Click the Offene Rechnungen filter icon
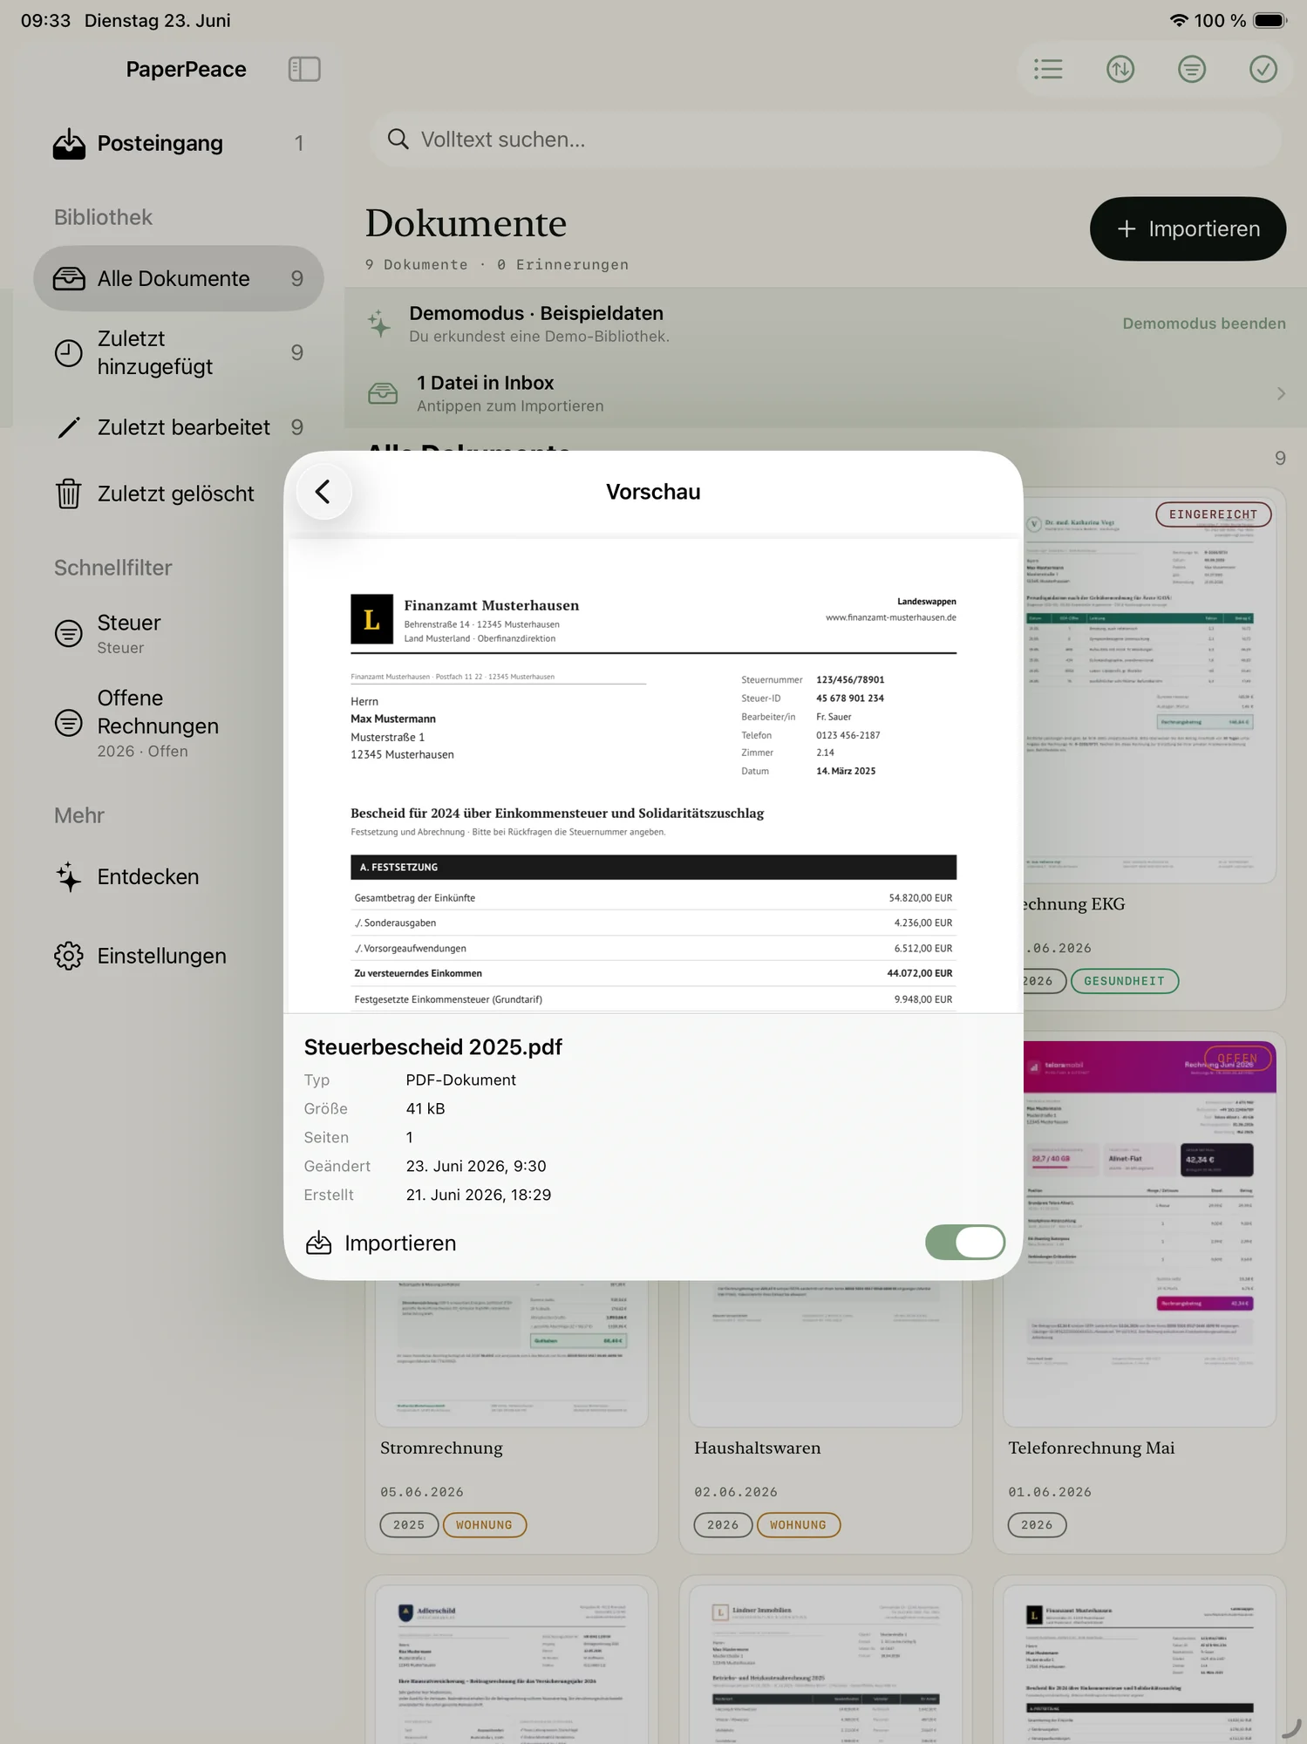The width and height of the screenshot is (1307, 1744). 69,723
